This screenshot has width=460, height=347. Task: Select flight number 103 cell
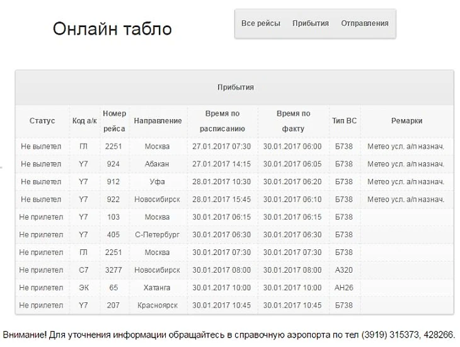pyautogui.click(x=113, y=217)
